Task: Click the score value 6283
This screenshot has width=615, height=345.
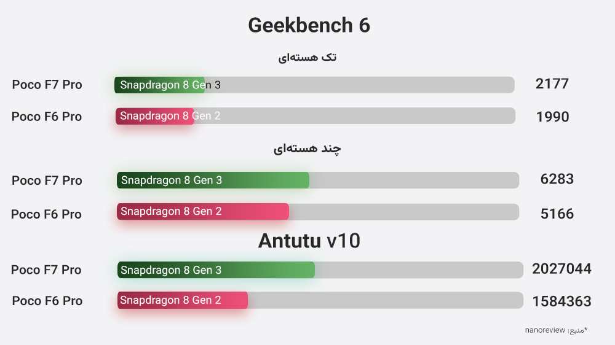Action: [557, 179]
